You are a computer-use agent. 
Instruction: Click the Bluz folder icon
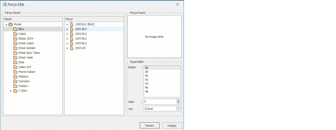click(x=15, y=29)
